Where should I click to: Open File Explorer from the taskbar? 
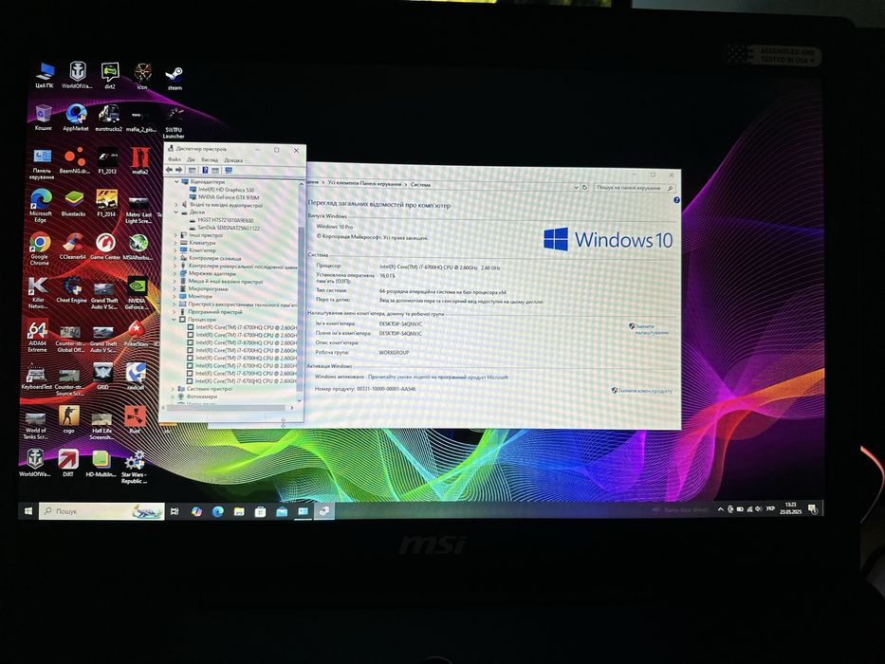239,511
